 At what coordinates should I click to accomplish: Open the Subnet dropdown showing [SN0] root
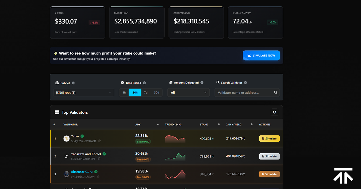[x=84, y=93]
